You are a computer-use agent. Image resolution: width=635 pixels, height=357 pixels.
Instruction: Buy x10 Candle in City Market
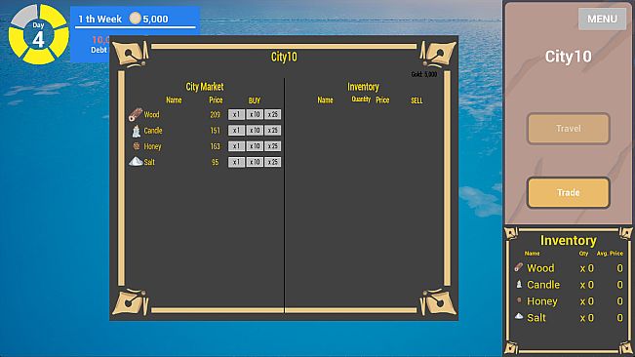point(255,131)
